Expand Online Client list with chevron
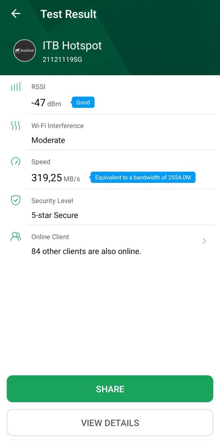The image size is (220, 443). coord(204,241)
